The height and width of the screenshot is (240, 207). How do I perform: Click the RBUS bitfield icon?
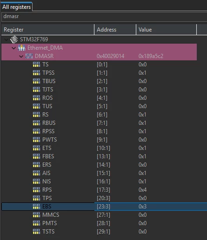tap(36, 123)
